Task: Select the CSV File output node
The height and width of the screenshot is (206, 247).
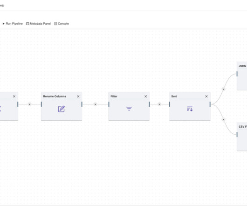Action: pyautogui.click(x=242, y=137)
